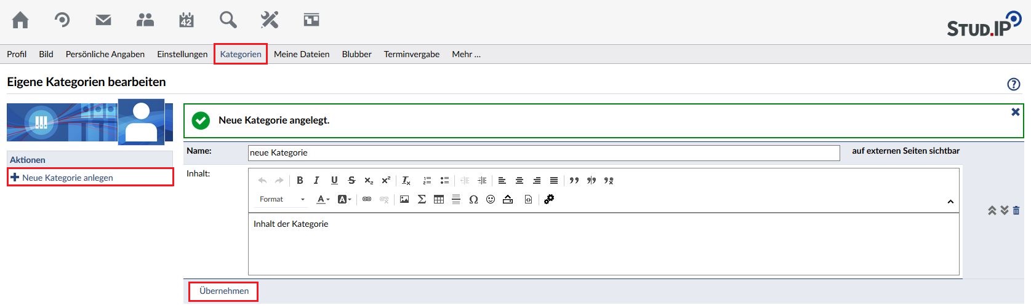This screenshot has height=308, width=1031.
Task: Toggle italic formatting in editor
Action: coord(316,180)
